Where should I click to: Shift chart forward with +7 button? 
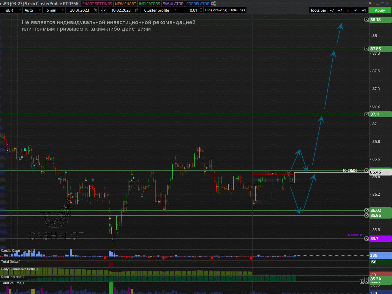click(x=340, y=10)
